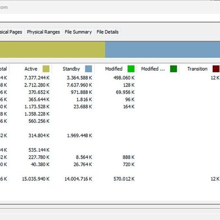Viewport: 220px width, 220px height.
Task: Select the Active value 227.780 K
Action: coord(39,157)
